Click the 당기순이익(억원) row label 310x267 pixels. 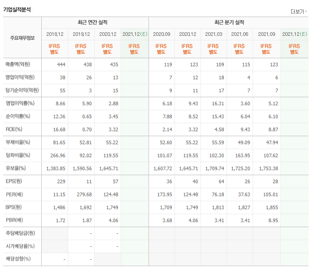[x=22, y=90]
